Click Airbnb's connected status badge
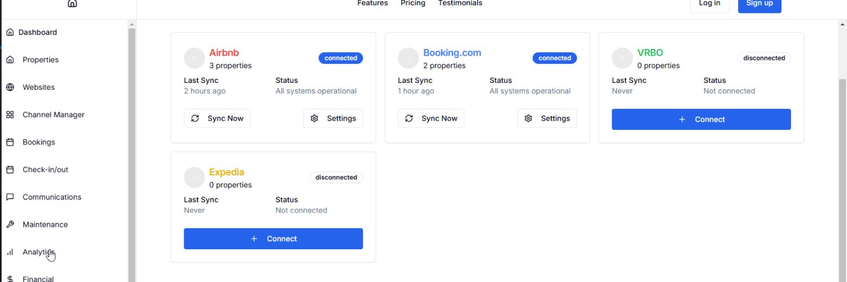Image resolution: width=847 pixels, height=282 pixels. click(x=340, y=58)
